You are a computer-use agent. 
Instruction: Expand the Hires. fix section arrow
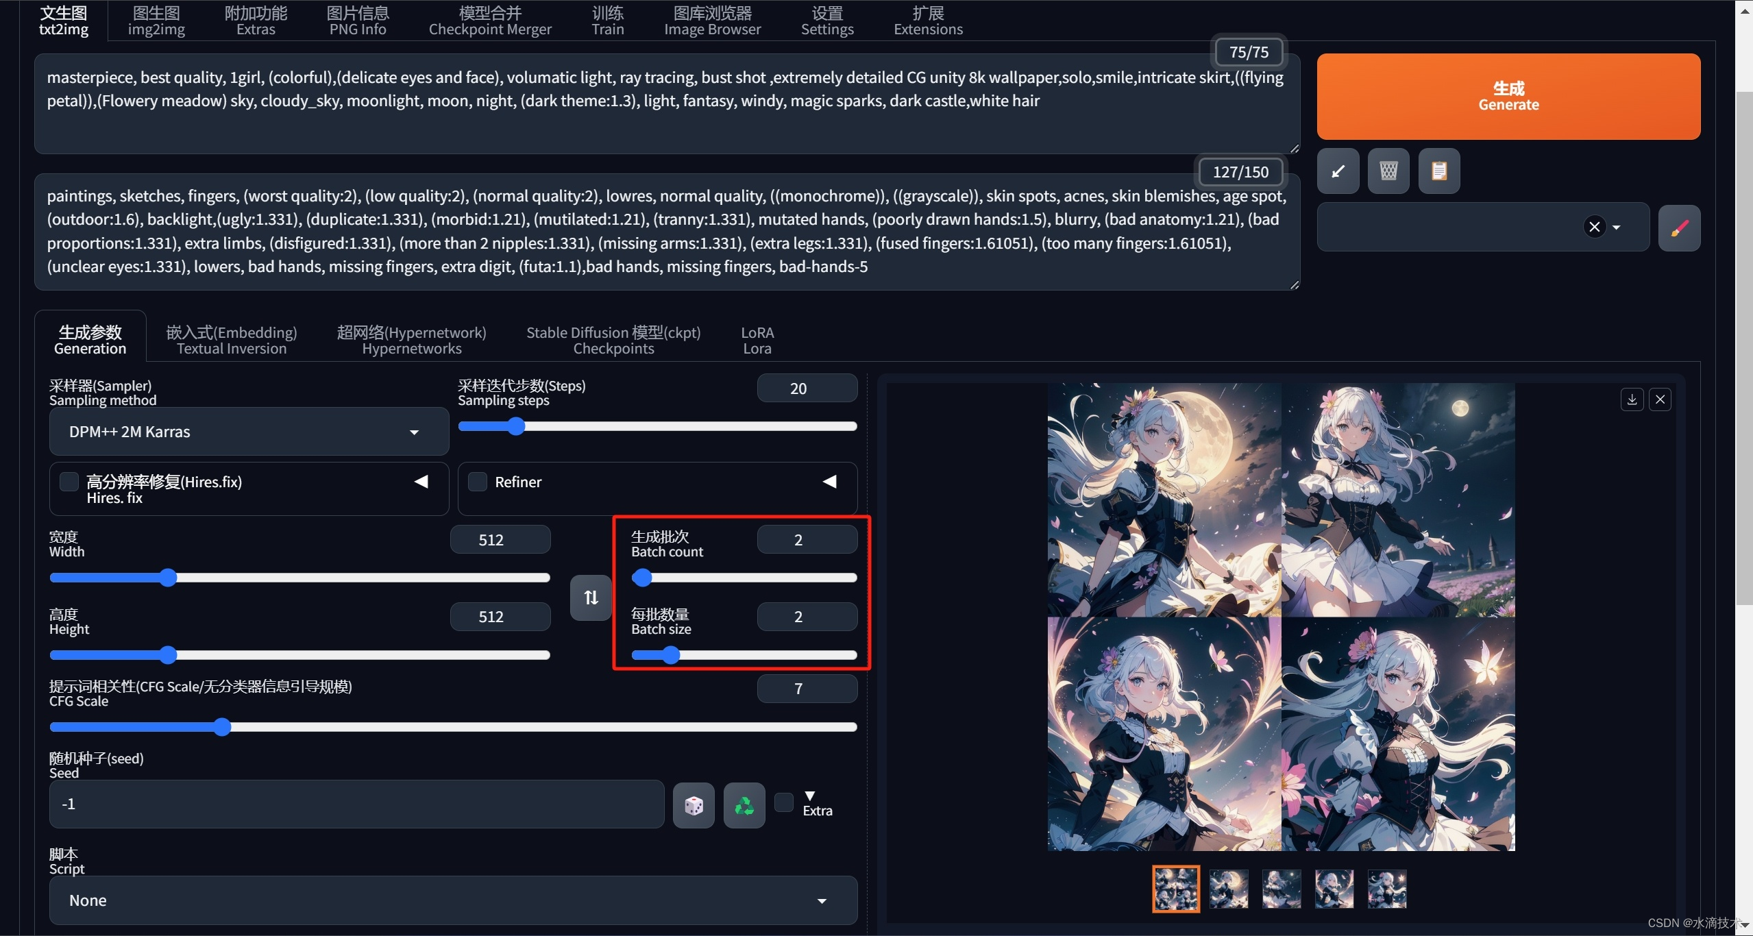coord(421,482)
